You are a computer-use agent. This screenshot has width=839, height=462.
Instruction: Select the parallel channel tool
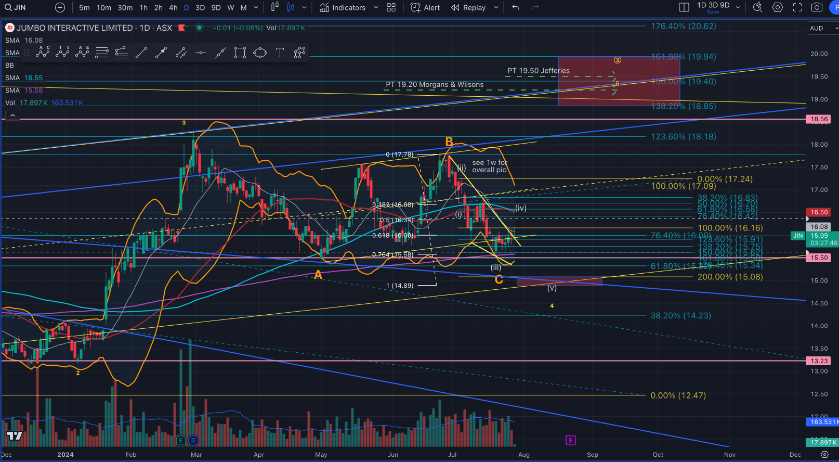point(181,52)
